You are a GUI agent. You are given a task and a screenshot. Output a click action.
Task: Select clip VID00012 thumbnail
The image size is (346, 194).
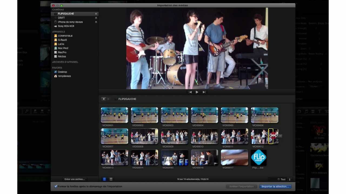click(265, 136)
